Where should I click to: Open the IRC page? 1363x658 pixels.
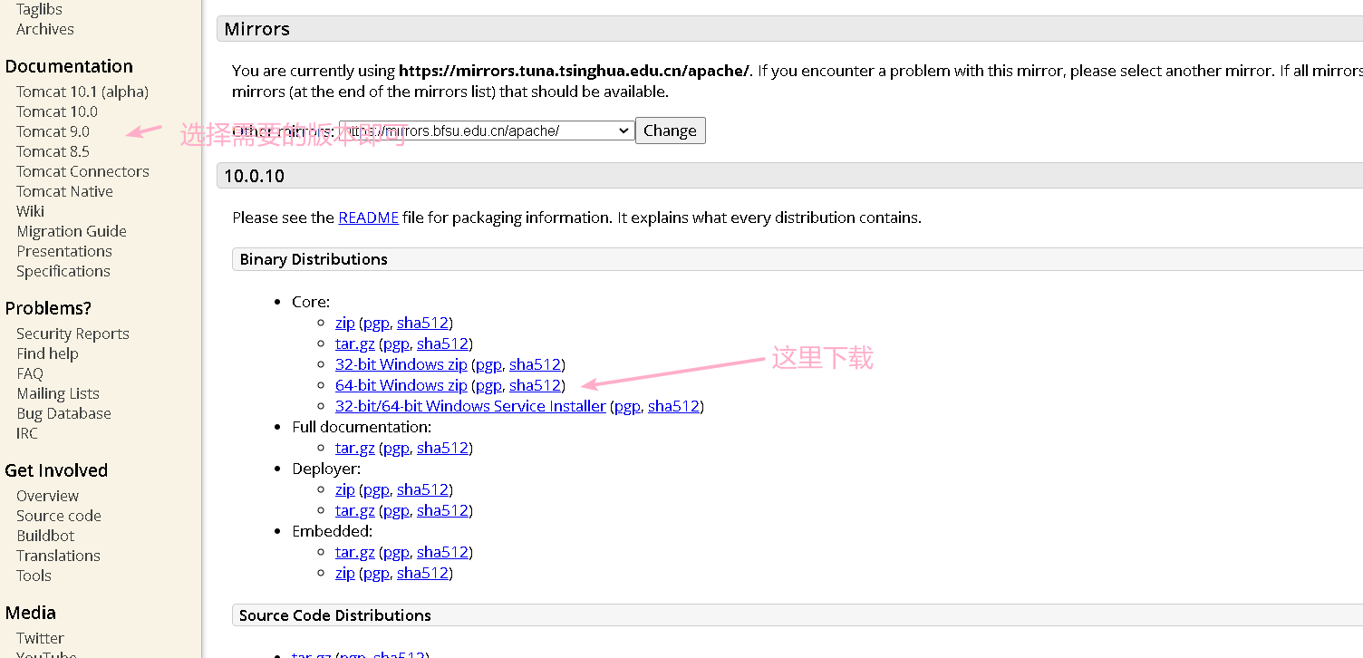[27, 433]
